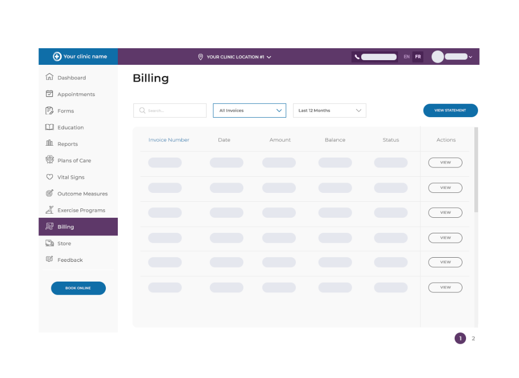Click the Forms clipboard icon
Viewport: 519px width, 378px height.
48,110
